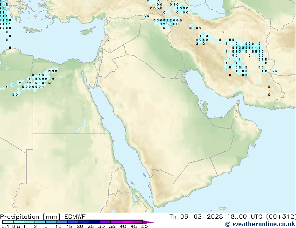Click the 15–20 mm blue legend swatch
The height and width of the screenshot is (228, 296).
point(73,222)
